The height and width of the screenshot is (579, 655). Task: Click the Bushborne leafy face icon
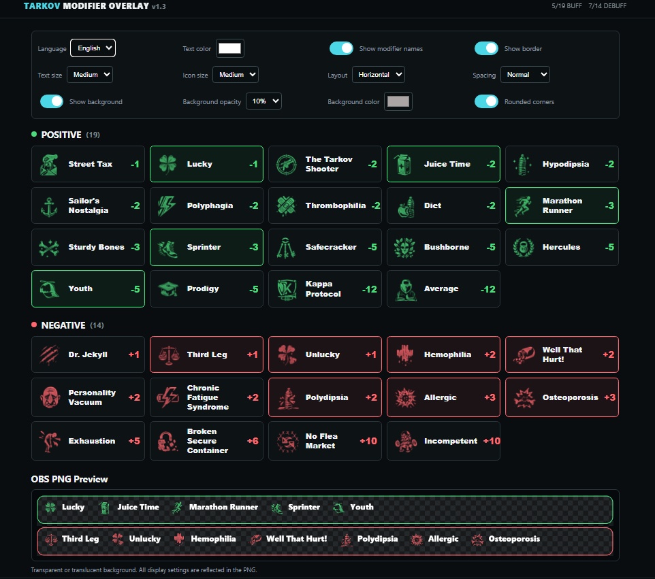[x=405, y=248]
